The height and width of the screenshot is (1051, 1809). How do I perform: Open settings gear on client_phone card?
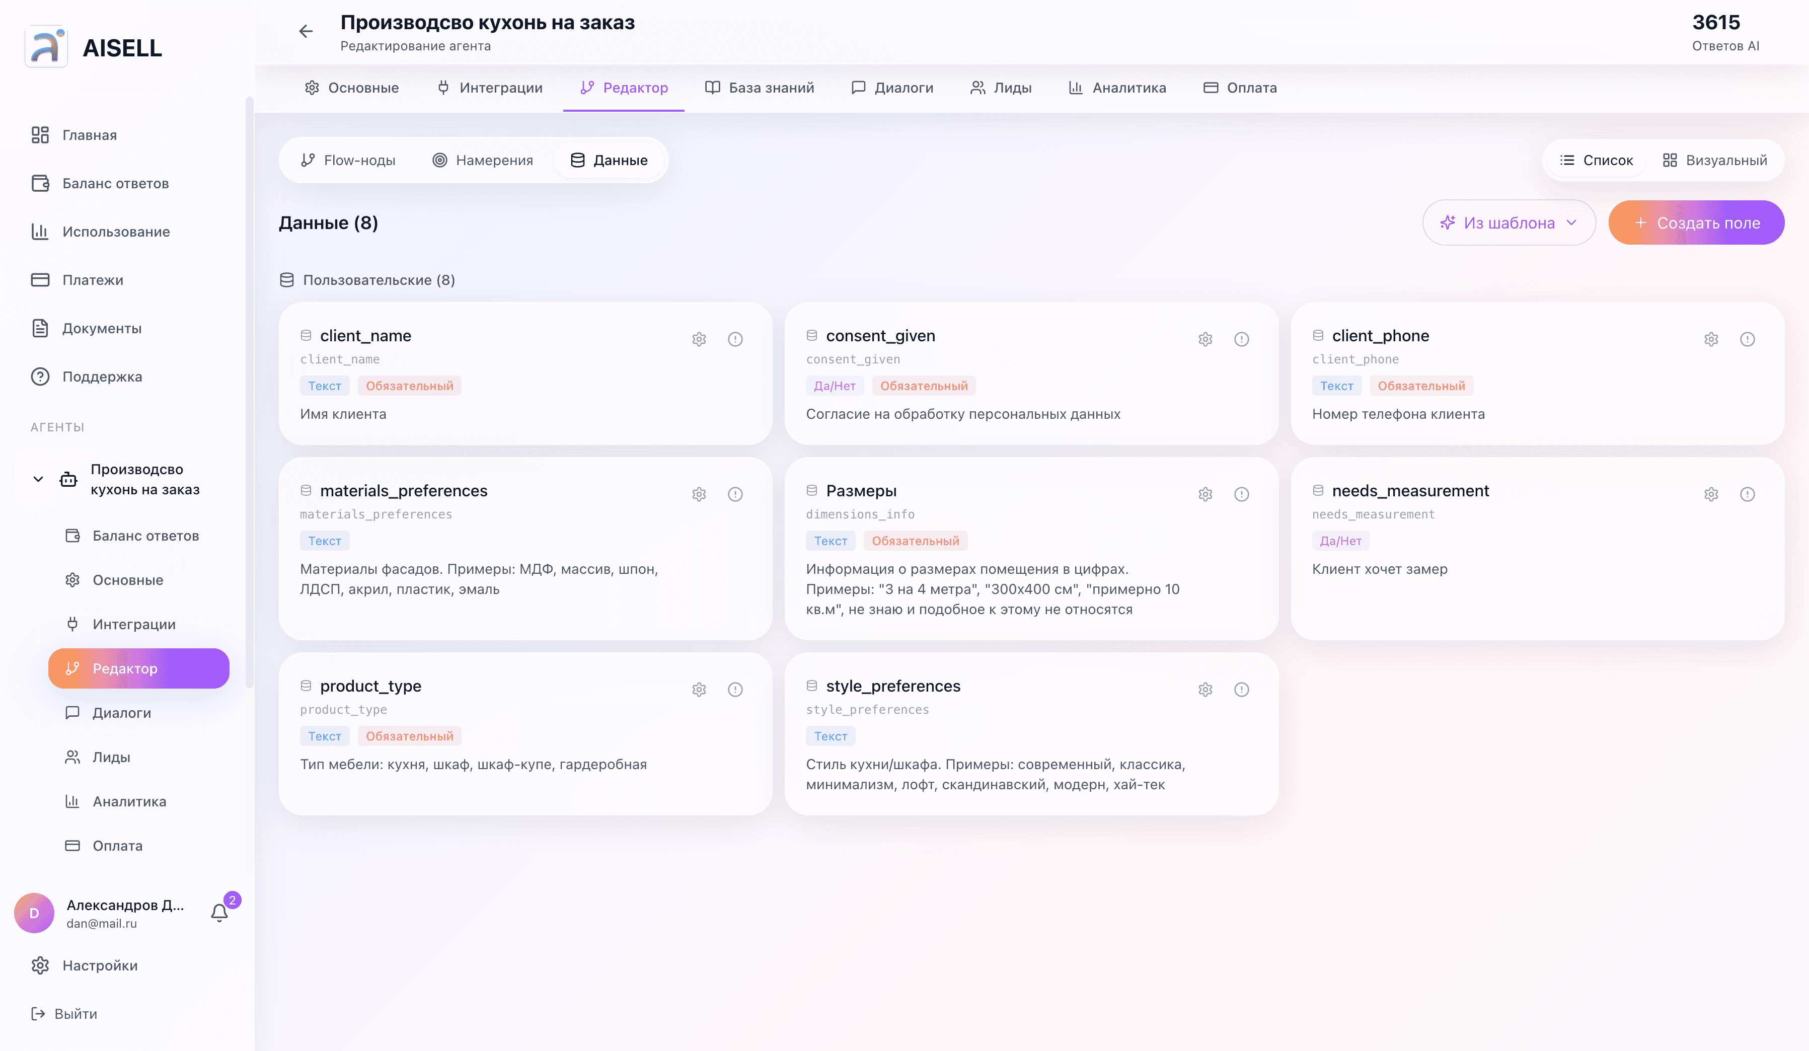pos(1711,339)
